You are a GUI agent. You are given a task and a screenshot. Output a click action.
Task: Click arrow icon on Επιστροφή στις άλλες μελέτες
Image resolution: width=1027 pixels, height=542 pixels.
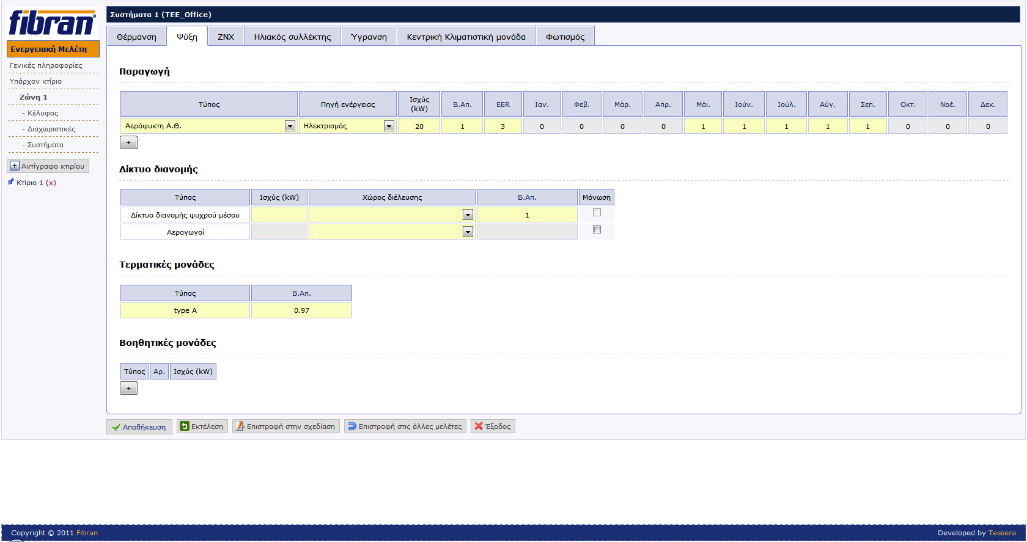[352, 426]
